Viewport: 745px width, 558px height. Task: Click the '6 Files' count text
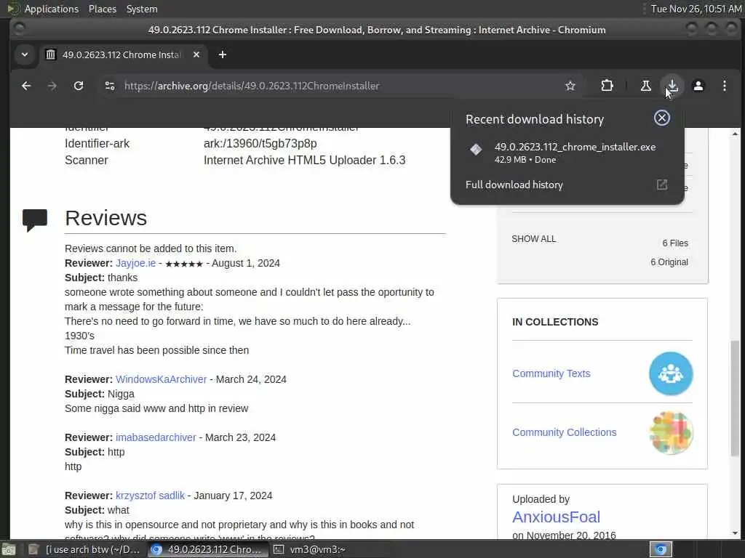tap(675, 243)
